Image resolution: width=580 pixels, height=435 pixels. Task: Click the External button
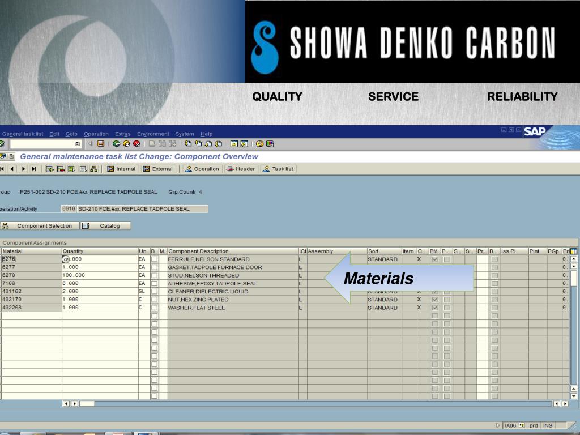click(158, 169)
